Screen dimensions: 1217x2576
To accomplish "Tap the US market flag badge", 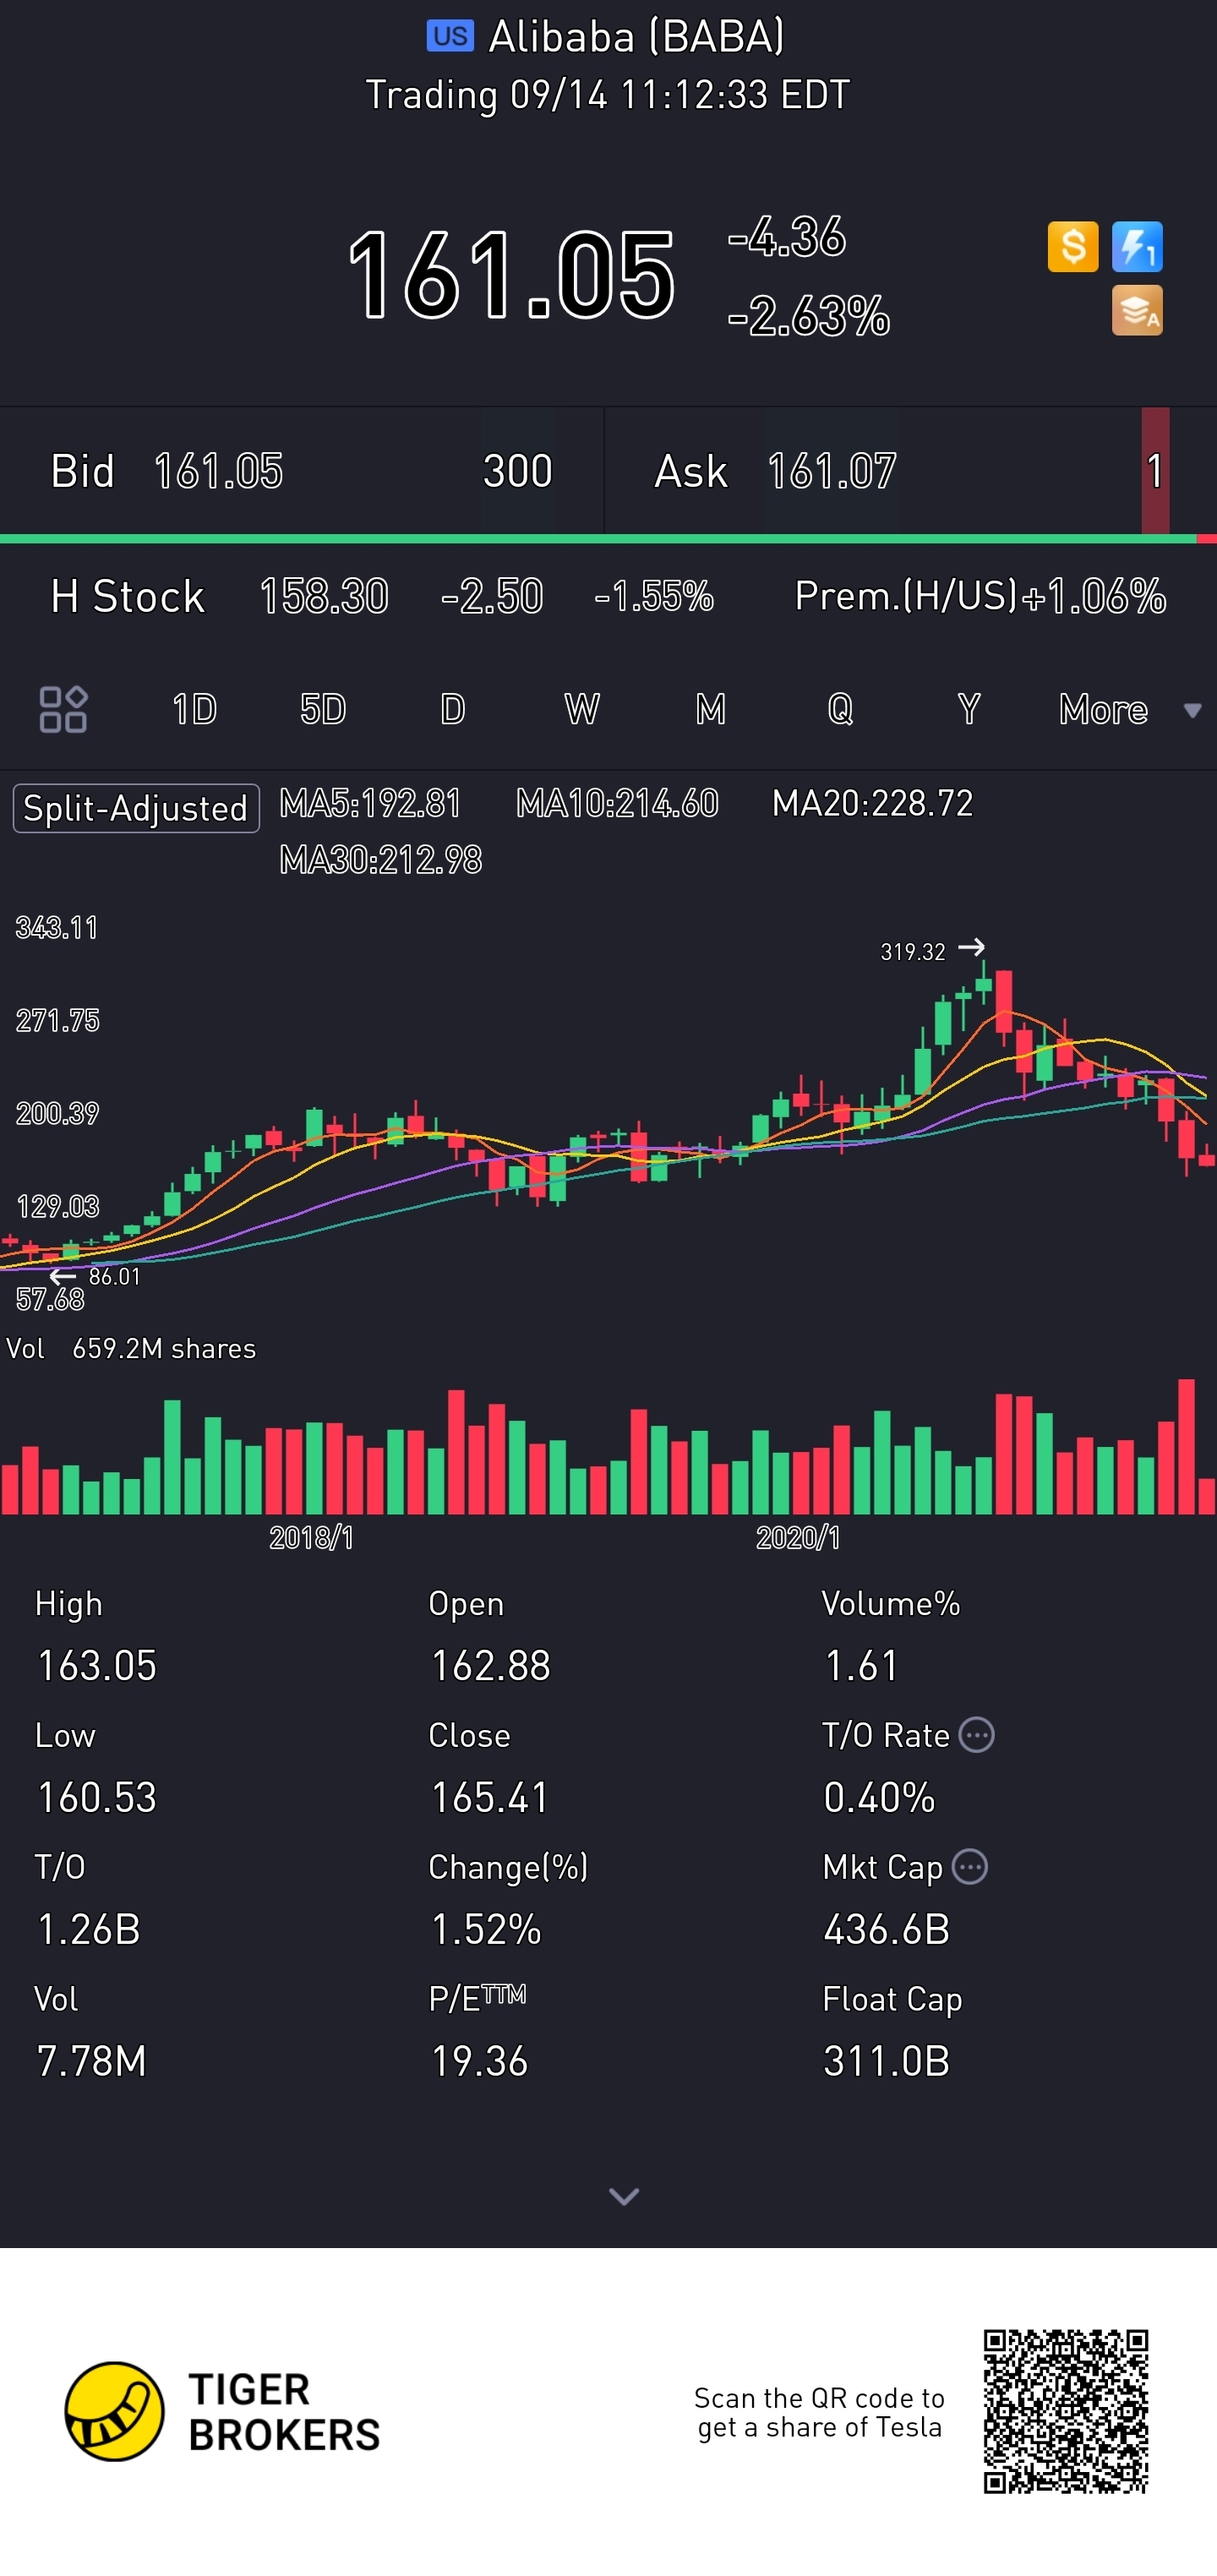I will [x=450, y=36].
